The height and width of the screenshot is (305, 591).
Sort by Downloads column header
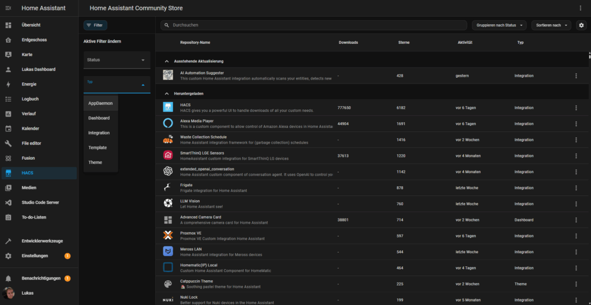tap(348, 43)
